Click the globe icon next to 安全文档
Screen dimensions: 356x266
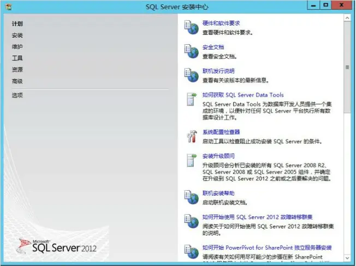(192, 51)
